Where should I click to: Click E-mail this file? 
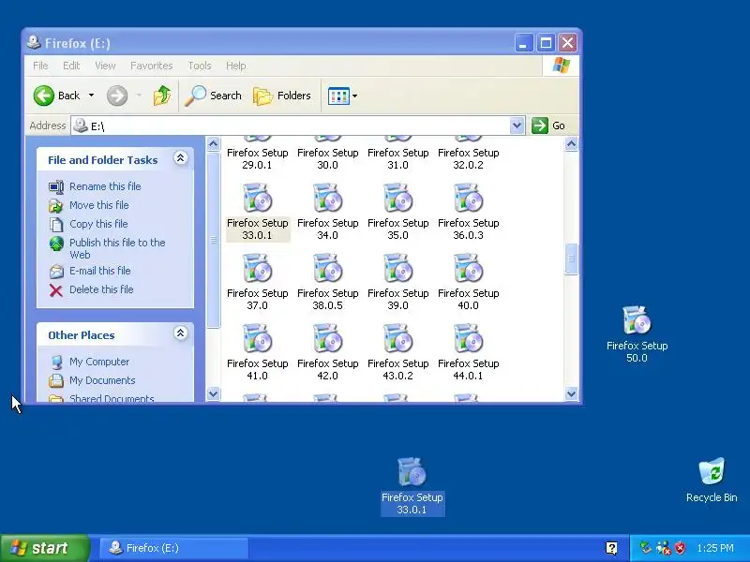coord(100,271)
